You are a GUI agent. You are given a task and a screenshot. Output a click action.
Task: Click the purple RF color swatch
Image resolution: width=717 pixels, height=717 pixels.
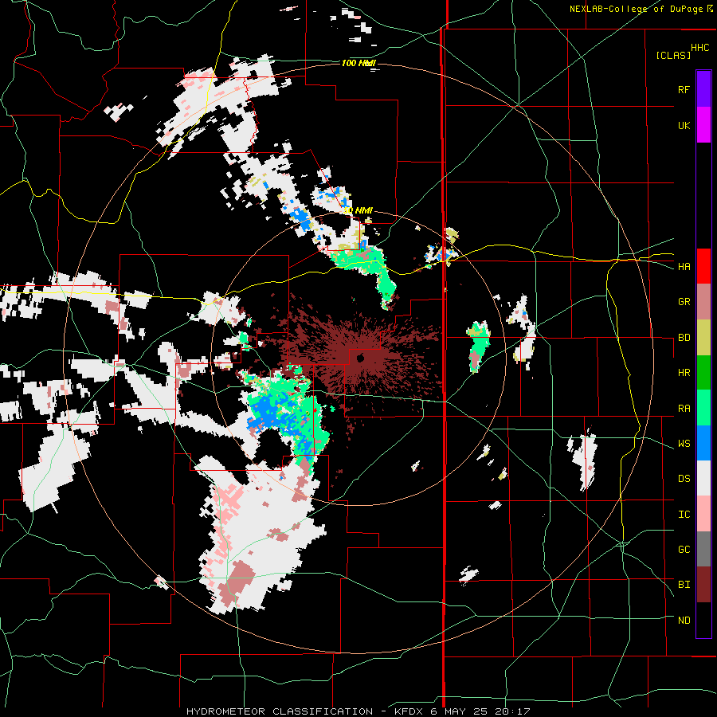pyautogui.click(x=703, y=89)
